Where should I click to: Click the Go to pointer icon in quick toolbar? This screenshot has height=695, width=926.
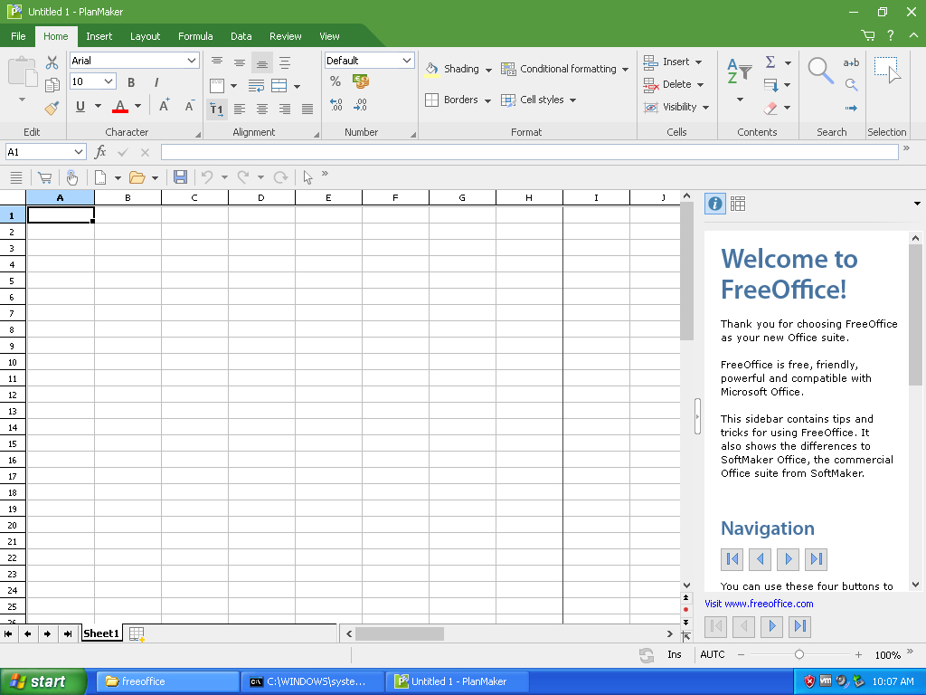click(x=307, y=176)
